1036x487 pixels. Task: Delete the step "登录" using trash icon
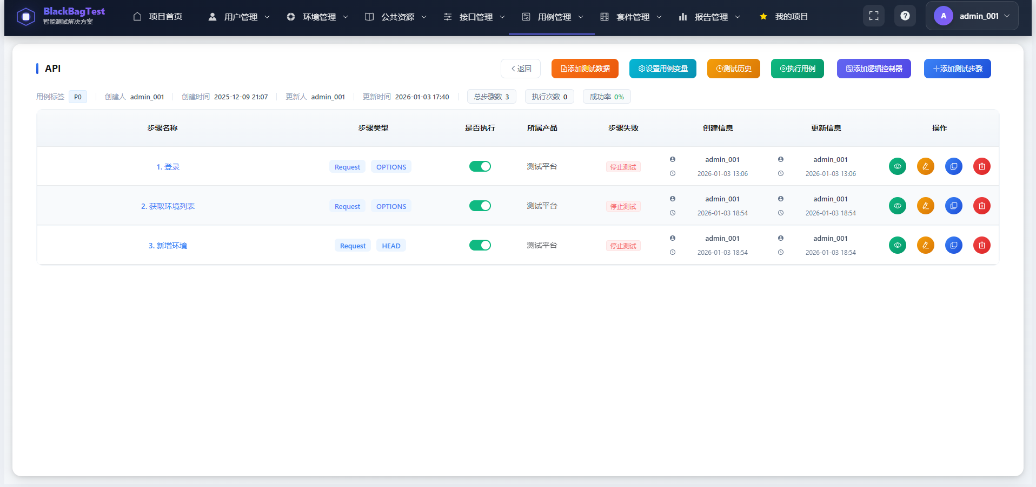(x=982, y=166)
